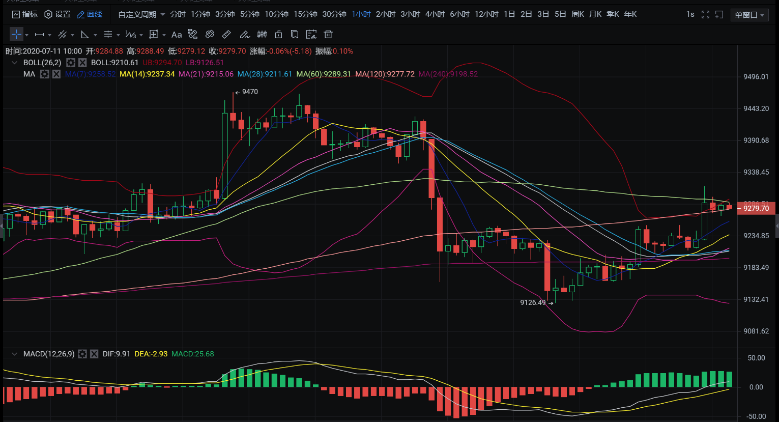Viewport: 779px width, 422px height.
Task: Select the freehand brush drawing tool
Action: [x=244, y=35]
